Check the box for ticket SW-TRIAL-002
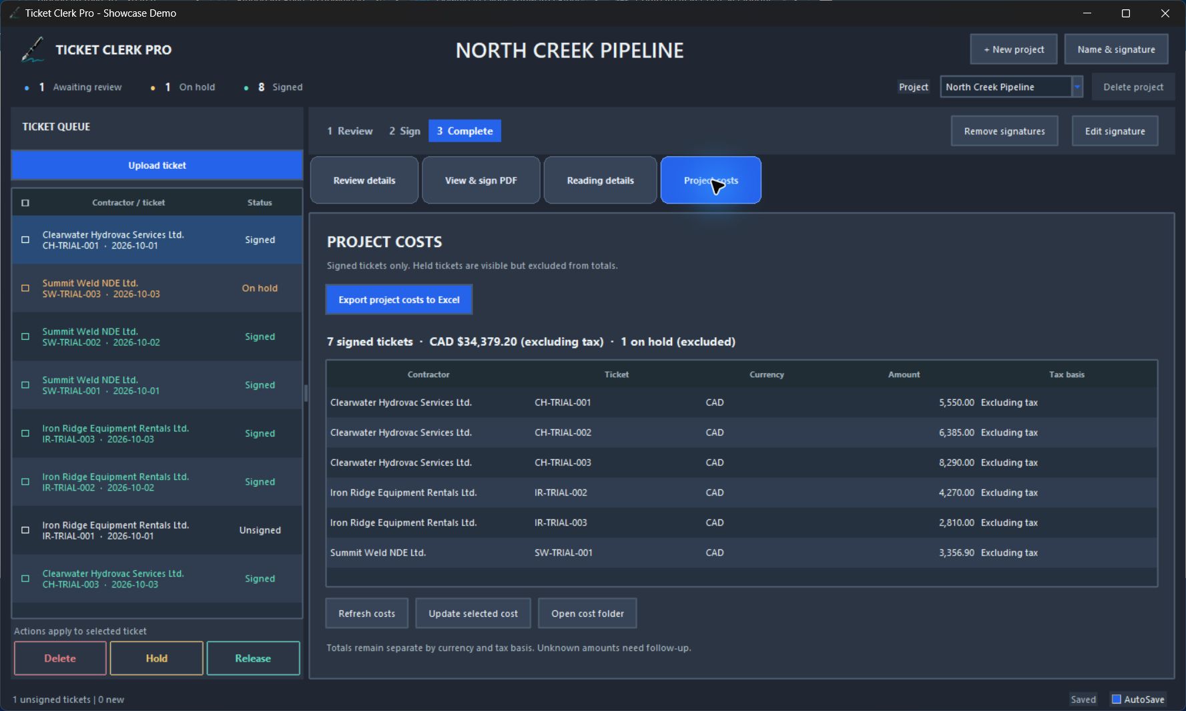 pos(25,336)
